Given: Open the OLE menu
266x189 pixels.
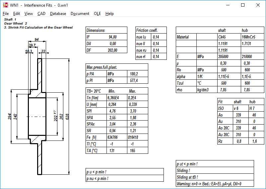Looking at the screenshot, I should pos(97,14).
